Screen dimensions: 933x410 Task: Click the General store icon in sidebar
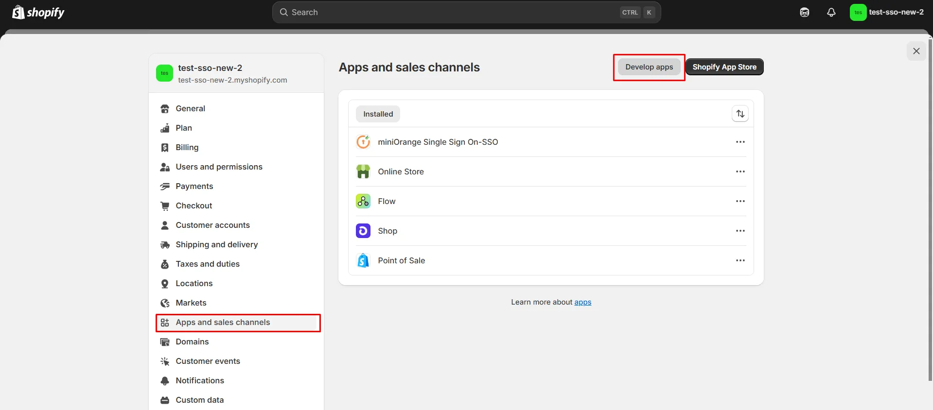[165, 109]
